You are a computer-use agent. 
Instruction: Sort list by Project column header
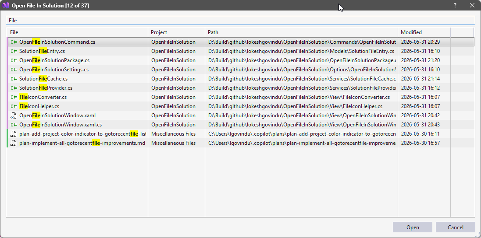pyautogui.click(x=177, y=32)
